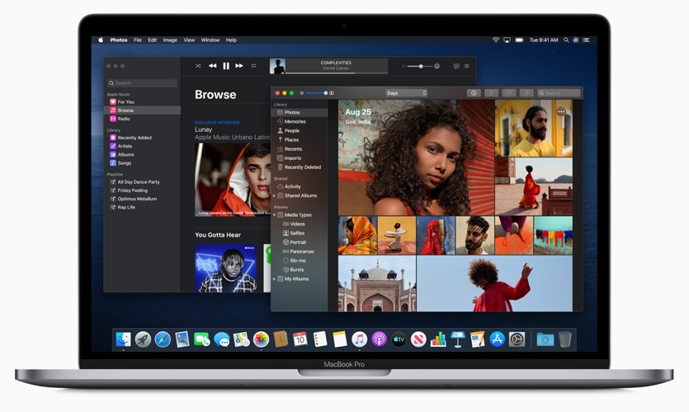Toggle repeat in the Music player
689x412 pixels.
253,66
